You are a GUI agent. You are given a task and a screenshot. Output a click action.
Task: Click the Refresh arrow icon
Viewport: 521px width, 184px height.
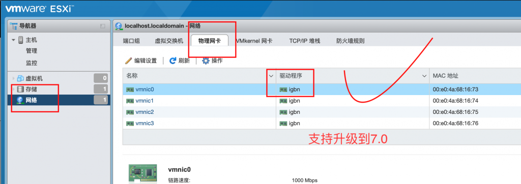point(173,61)
